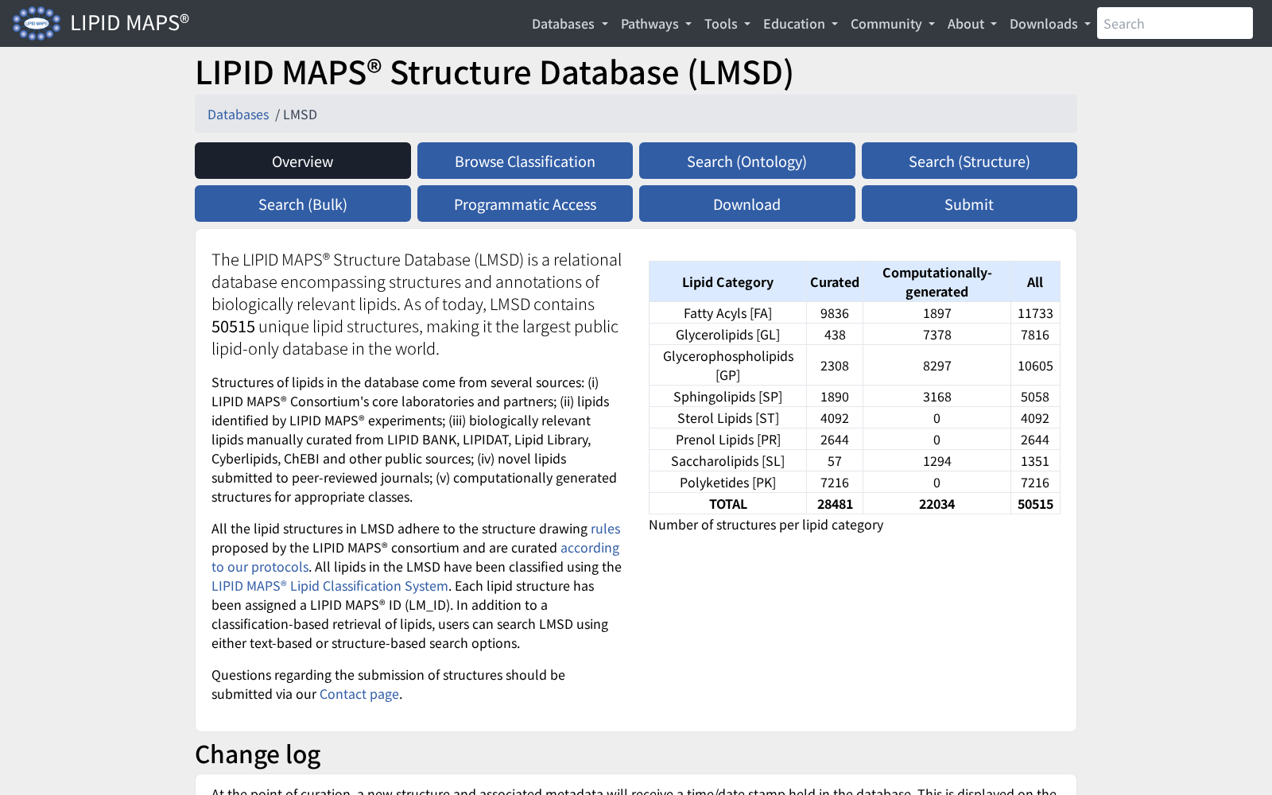This screenshot has height=795, width=1272.
Task: Click the 1294 Saccharolipids computed value
Action: point(937,461)
